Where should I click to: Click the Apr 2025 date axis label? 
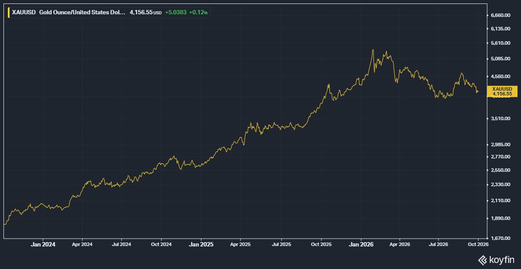(240, 245)
